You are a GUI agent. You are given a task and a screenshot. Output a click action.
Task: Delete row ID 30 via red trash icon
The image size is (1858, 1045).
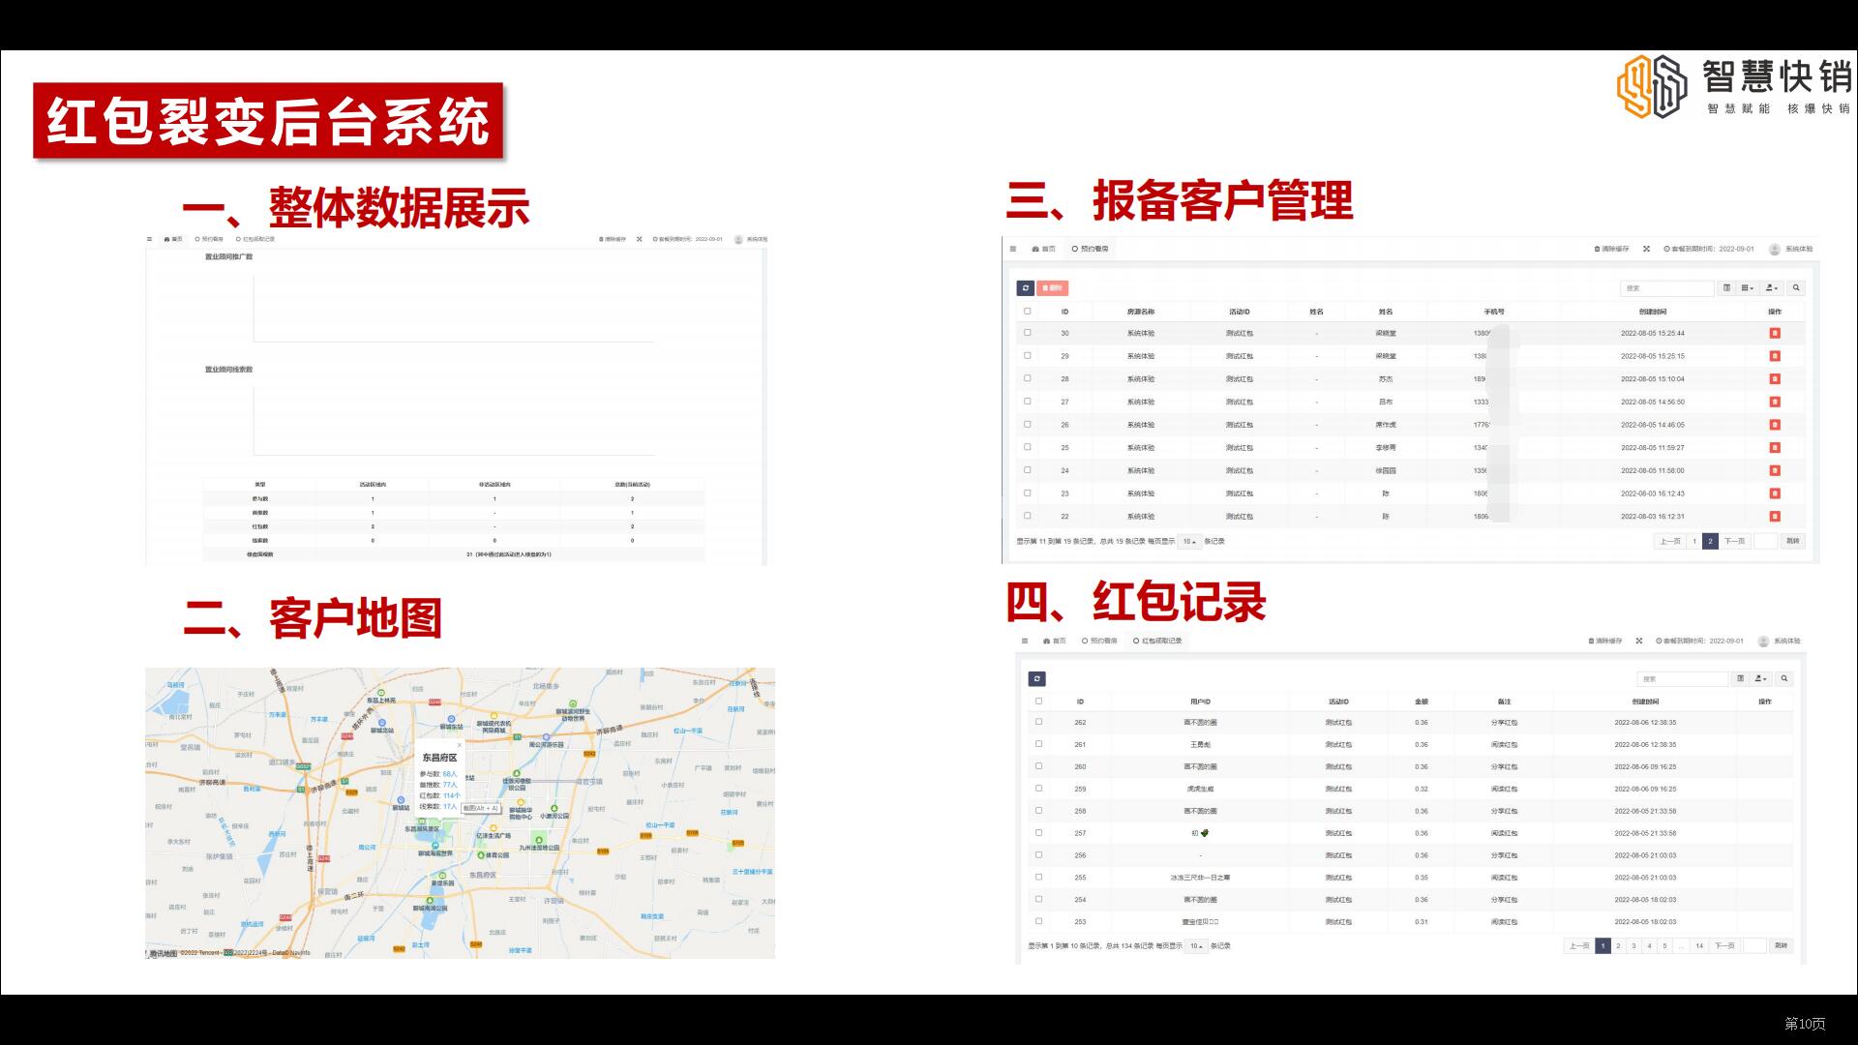tap(1775, 333)
